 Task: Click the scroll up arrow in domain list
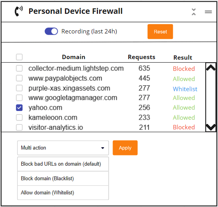pos(211,68)
